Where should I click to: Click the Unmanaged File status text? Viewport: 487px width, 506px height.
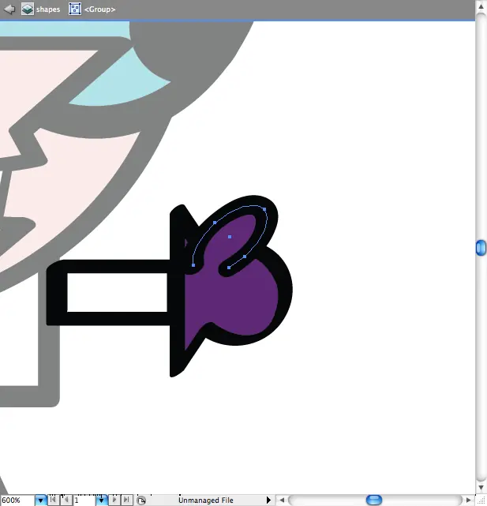click(205, 500)
